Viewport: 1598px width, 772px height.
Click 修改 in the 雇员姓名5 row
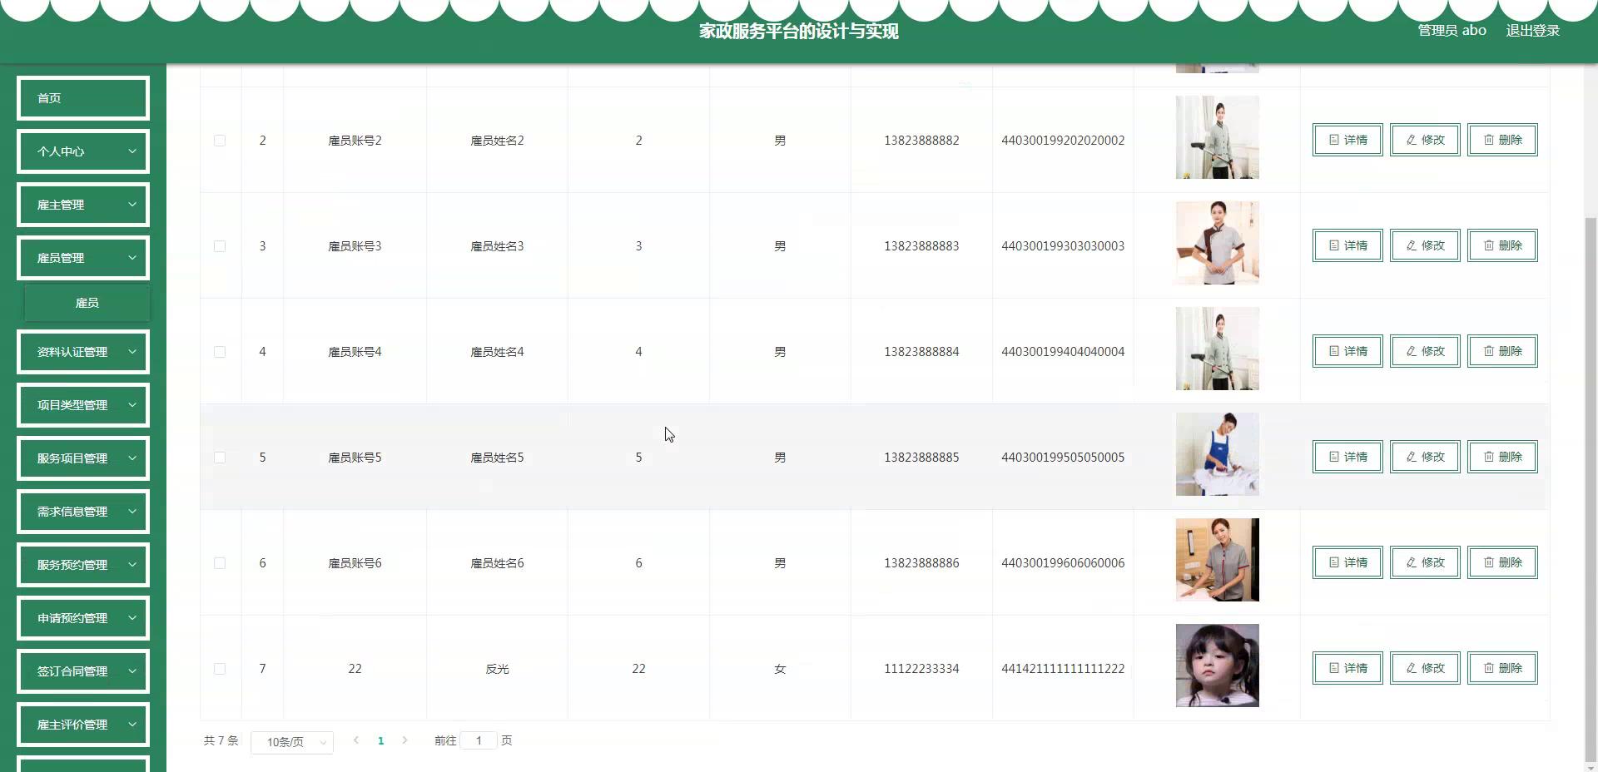(1425, 457)
